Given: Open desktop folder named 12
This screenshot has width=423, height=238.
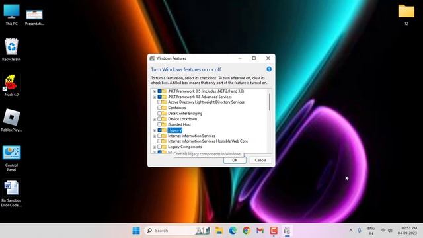Looking at the screenshot, I should [x=406, y=15].
